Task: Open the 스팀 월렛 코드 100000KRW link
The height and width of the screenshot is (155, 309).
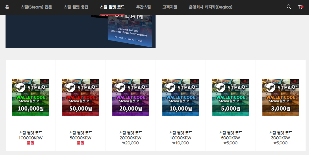Action: pos(31,135)
